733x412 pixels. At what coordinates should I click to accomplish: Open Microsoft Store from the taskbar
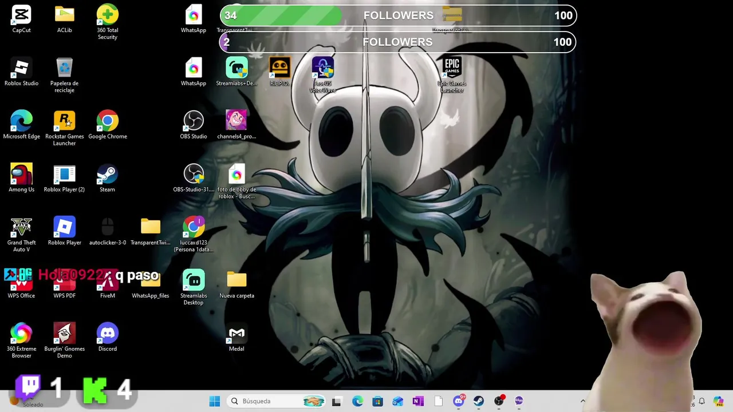[x=377, y=401]
